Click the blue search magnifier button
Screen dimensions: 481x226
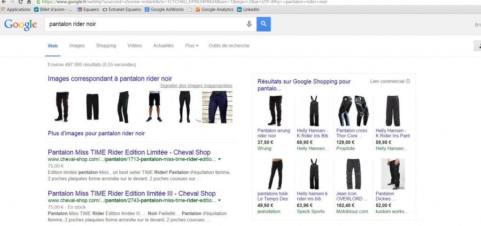(264, 24)
